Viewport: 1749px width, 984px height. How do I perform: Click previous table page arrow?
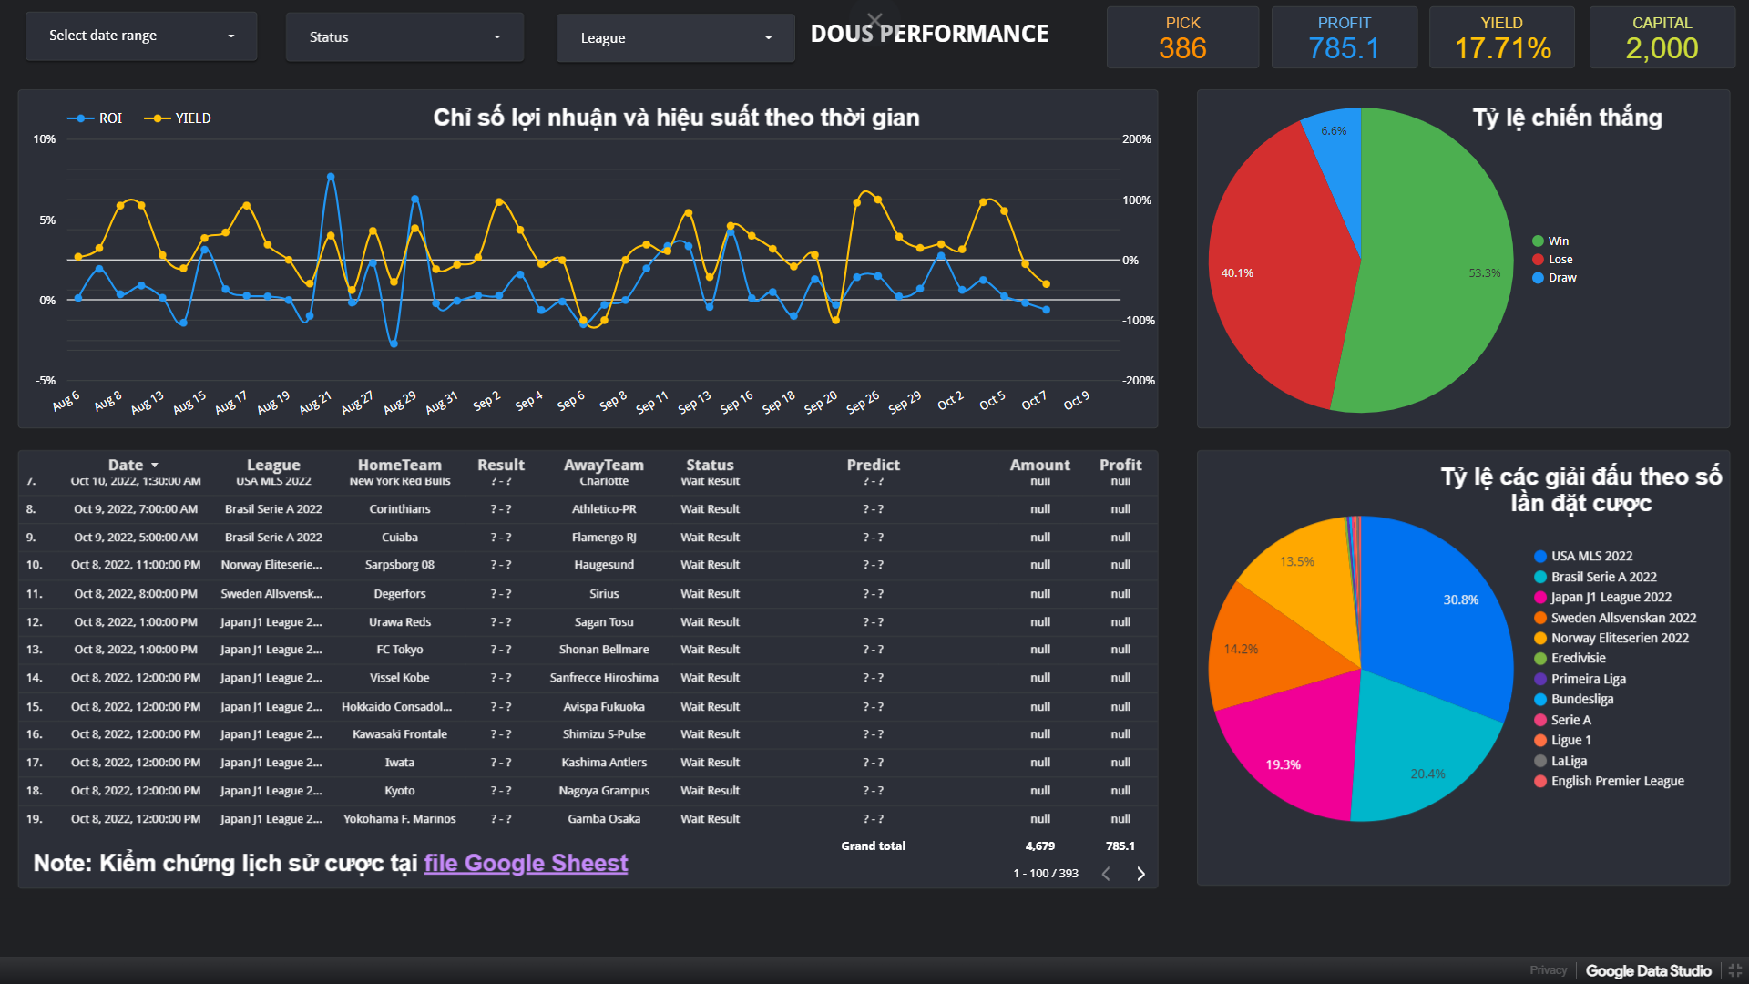pyautogui.click(x=1106, y=874)
